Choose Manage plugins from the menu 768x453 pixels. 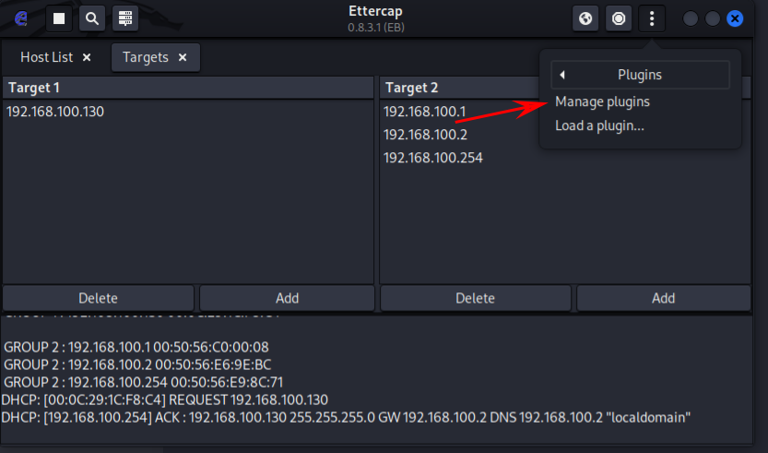coord(602,101)
